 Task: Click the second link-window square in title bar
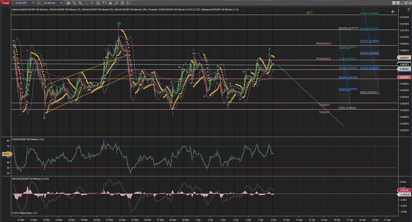pyautogui.click(x=398, y=3)
